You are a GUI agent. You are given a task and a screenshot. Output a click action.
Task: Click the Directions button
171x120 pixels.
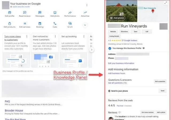[x=124, y=31]
